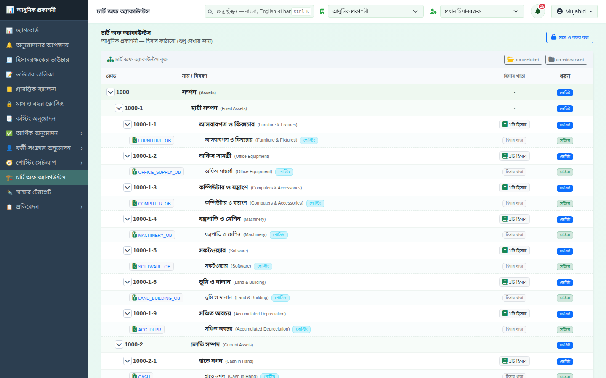The image size is (606, 378).
Task: Click the lock icon beside মাস ও বছর ক্লোজিং
Action: [x=9, y=104]
